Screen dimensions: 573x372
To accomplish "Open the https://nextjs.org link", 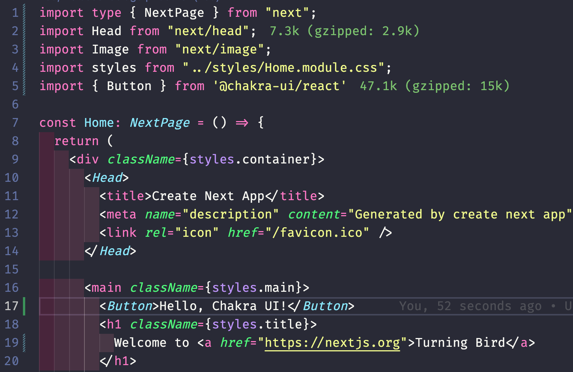I will (x=332, y=343).
